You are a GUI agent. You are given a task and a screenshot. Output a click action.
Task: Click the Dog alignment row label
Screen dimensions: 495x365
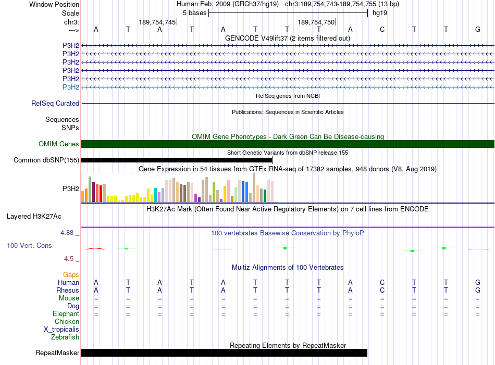[x=73, y=306]
